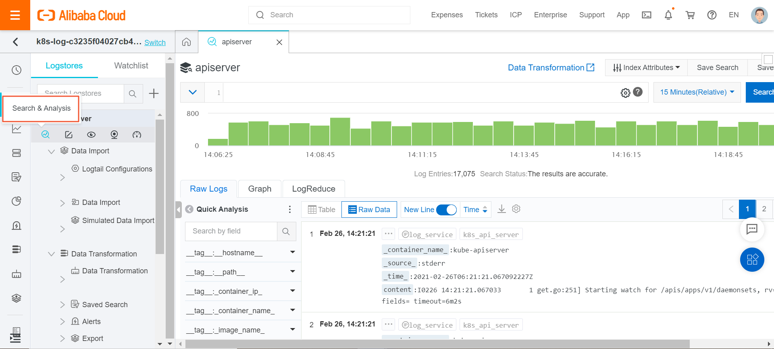The width and height of the screenshot is (774, 349).
Task: Download logs with the download icon
Action: click(x=501, y=209)
